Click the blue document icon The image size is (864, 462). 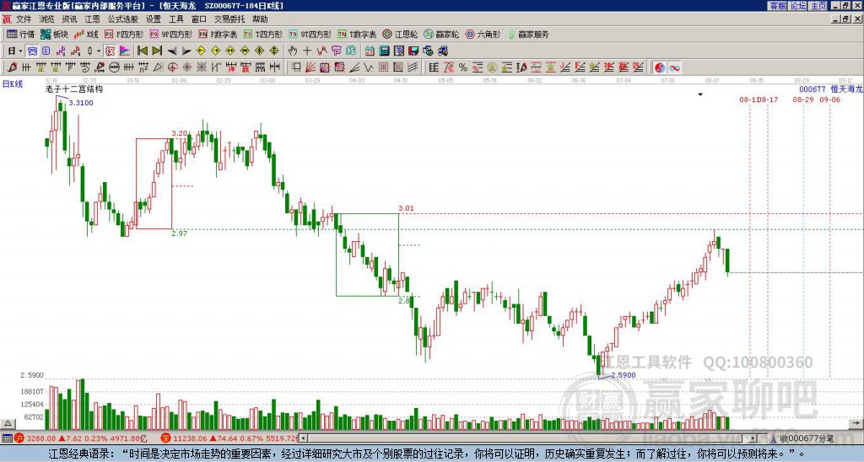point(46,51)
